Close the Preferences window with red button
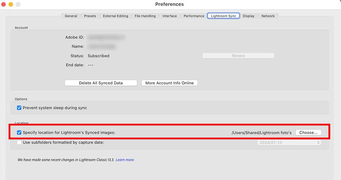Image resolution: width=341 pixels, height=180 pixels. (4, 4)
